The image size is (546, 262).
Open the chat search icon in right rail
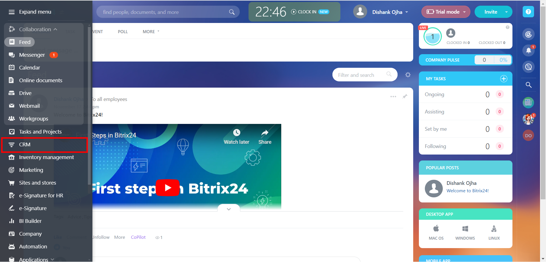point(528,67)
